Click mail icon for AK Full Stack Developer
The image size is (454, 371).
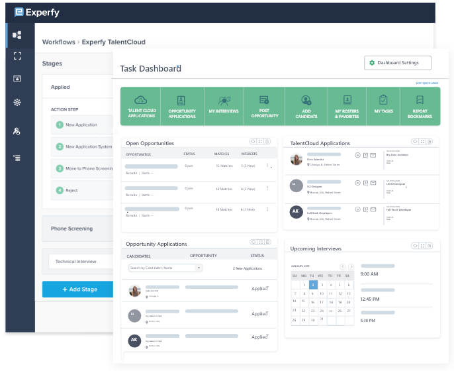tap(373, 209)
